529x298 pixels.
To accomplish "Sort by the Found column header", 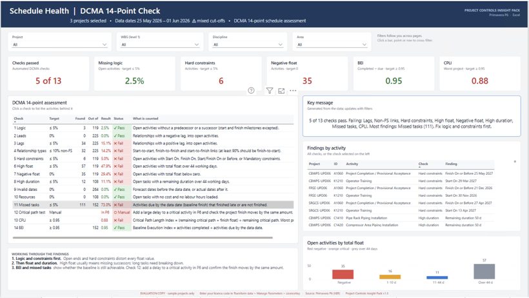I will (x=80, y=119).
